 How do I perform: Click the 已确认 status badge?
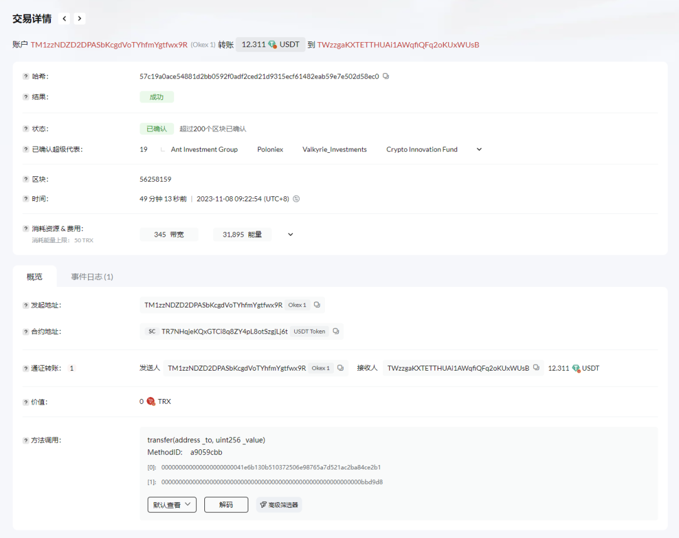157,129
